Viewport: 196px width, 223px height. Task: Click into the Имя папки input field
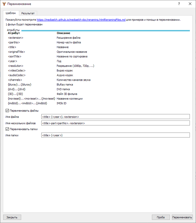coord(115,135)
